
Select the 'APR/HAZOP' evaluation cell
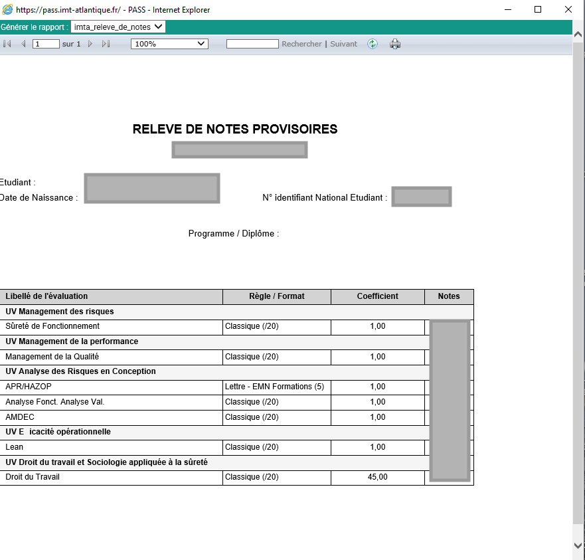pos(111,387)
